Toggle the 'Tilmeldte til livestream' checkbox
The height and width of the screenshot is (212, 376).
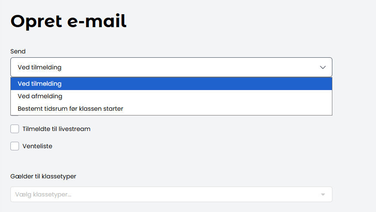point(15,129)
